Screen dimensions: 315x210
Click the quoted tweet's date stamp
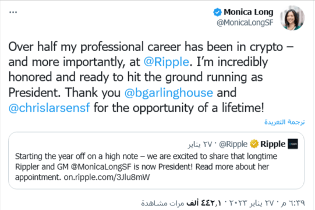tap(200, 144)
